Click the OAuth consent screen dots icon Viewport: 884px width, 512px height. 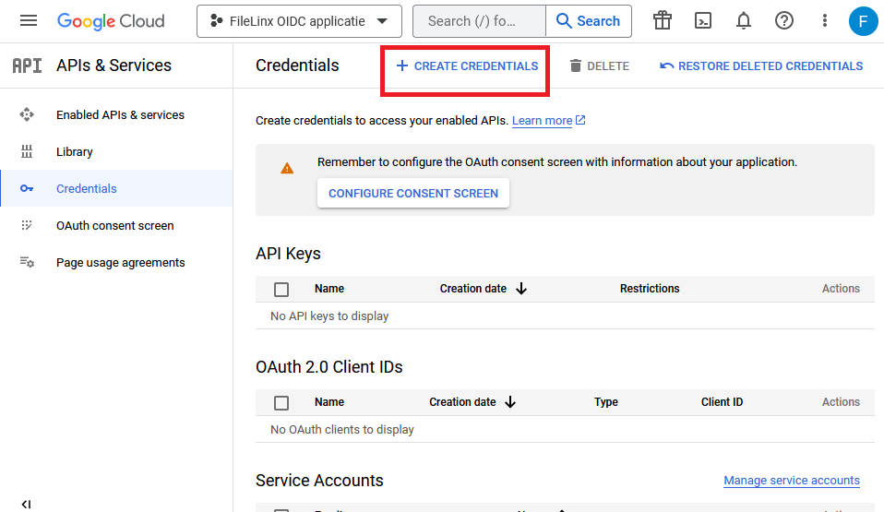coord(27,225)
